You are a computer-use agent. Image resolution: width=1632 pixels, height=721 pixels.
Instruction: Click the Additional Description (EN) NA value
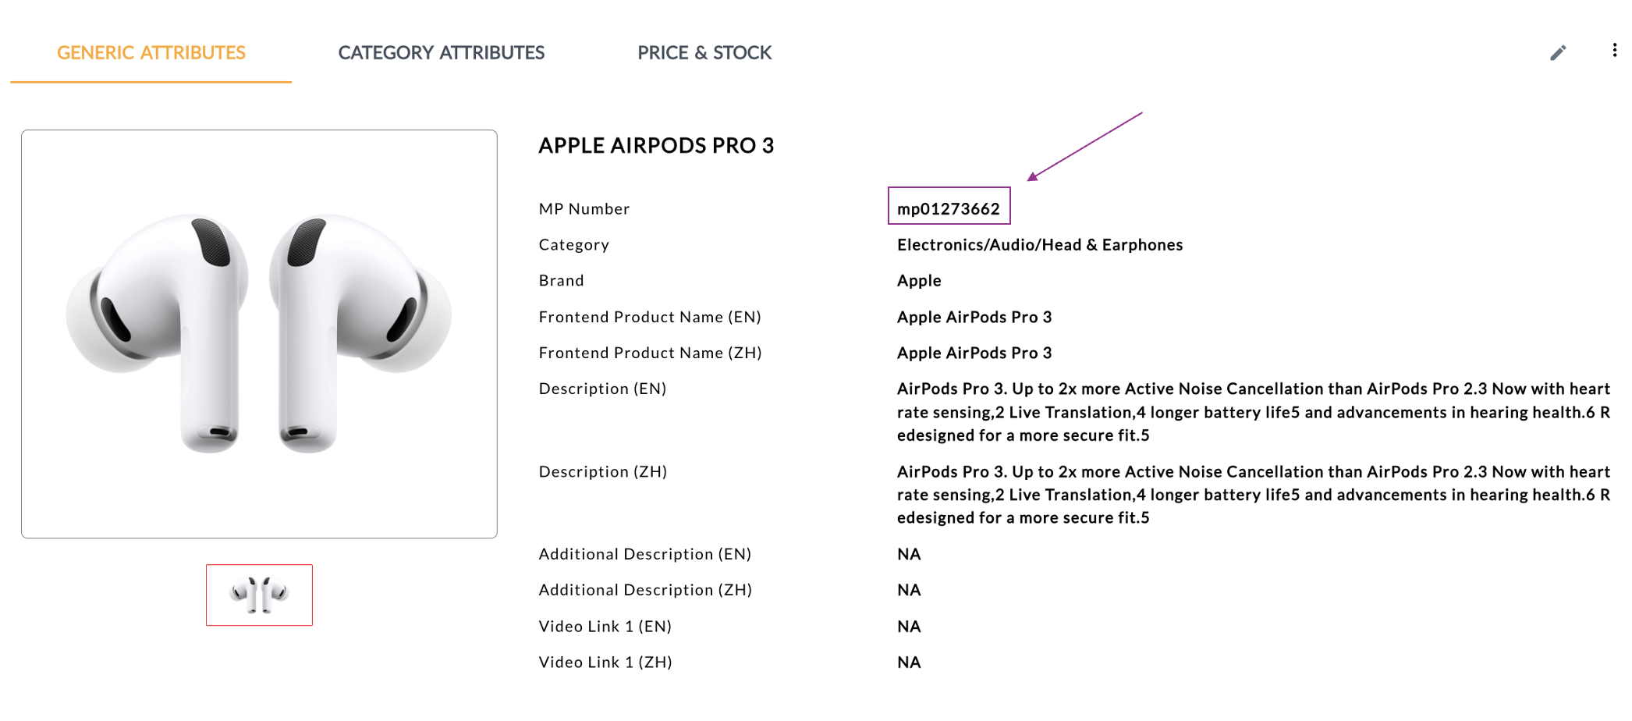click(909, 554)
